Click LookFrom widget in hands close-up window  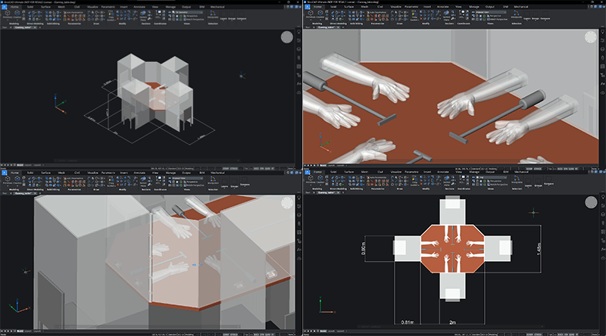[590, 37]
